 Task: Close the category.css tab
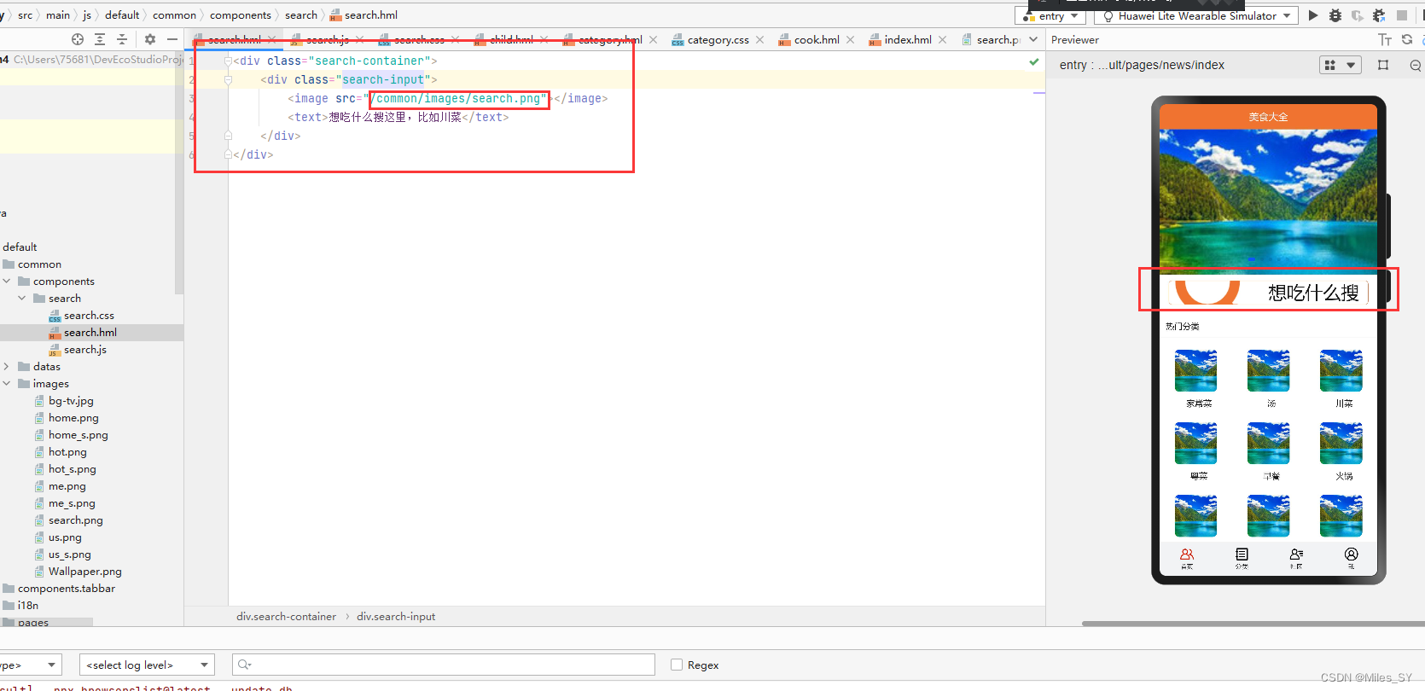[759, 40]
